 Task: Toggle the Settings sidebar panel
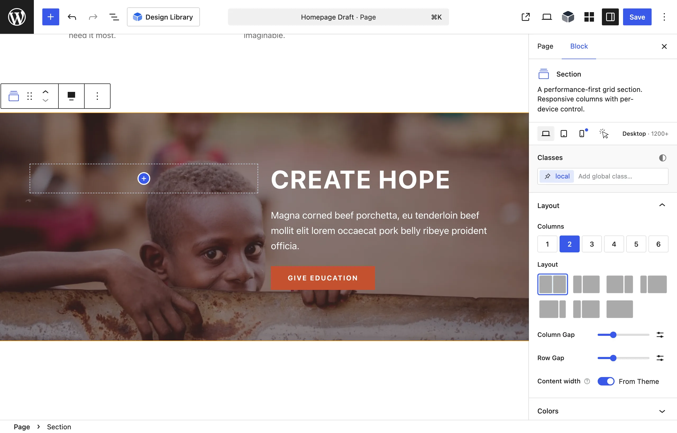610,17
